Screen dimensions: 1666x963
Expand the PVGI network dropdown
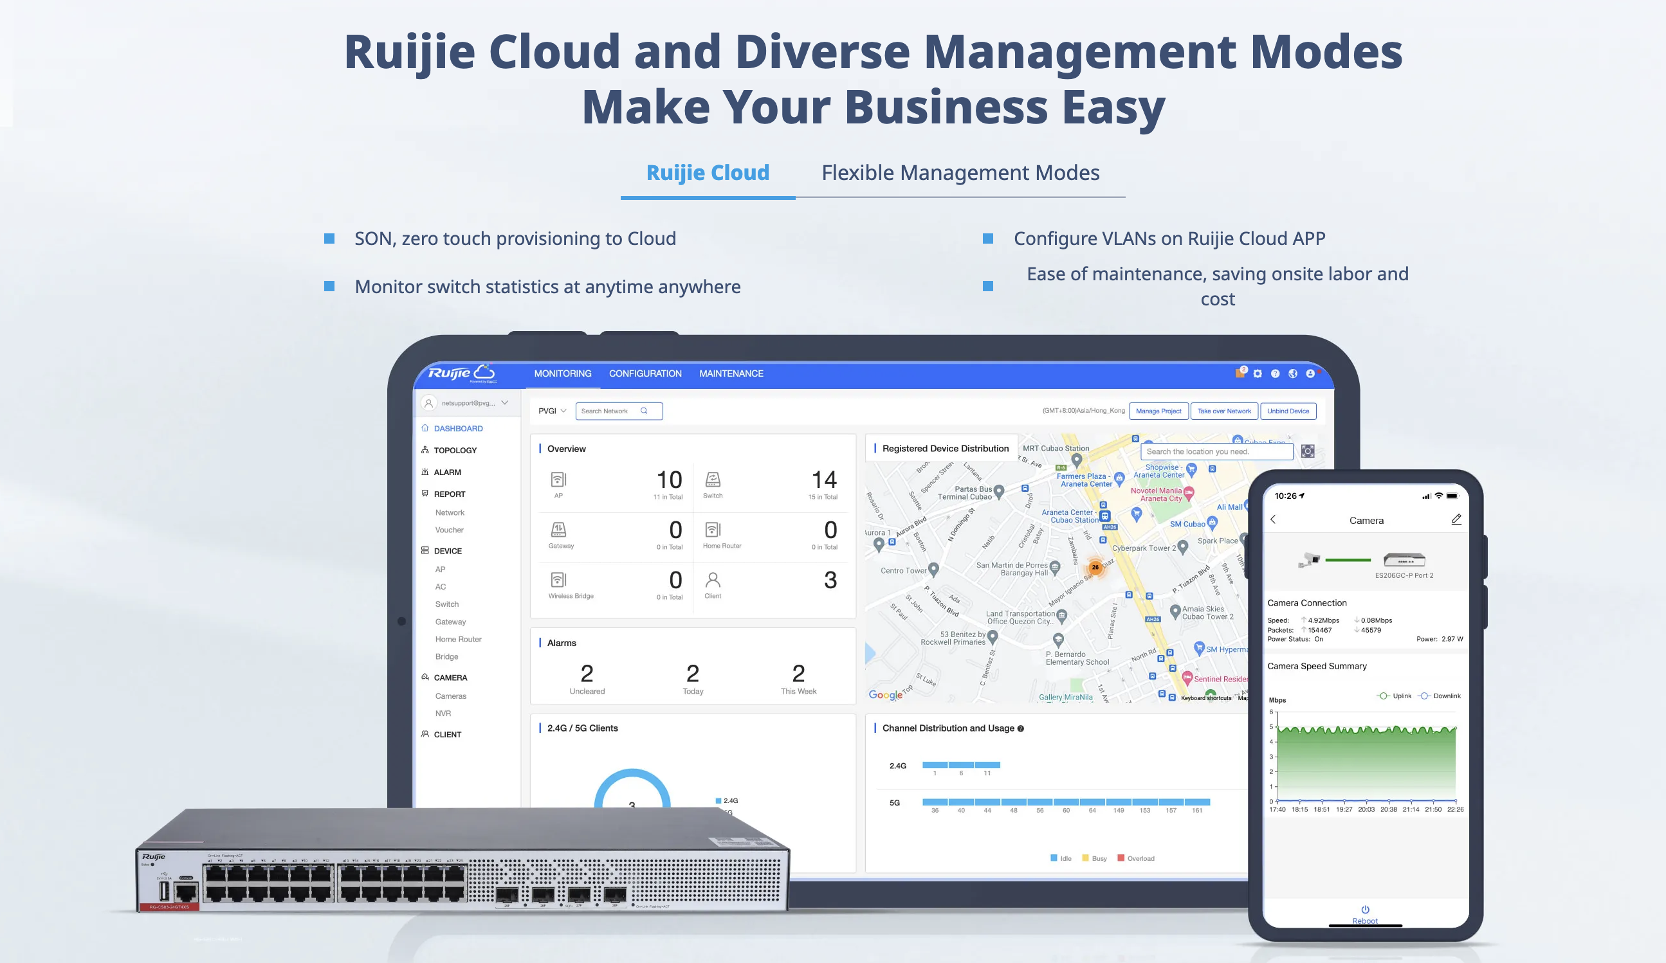tap(552, 411)
